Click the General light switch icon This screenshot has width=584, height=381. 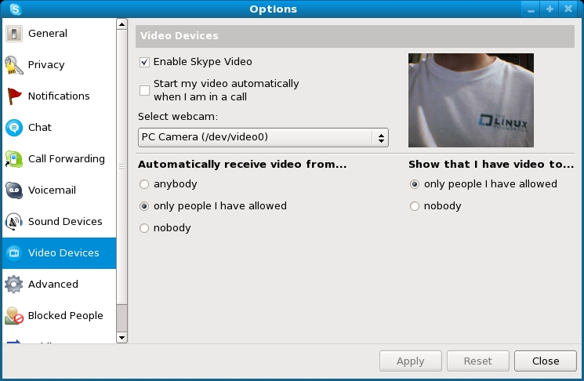pos(14,34)
